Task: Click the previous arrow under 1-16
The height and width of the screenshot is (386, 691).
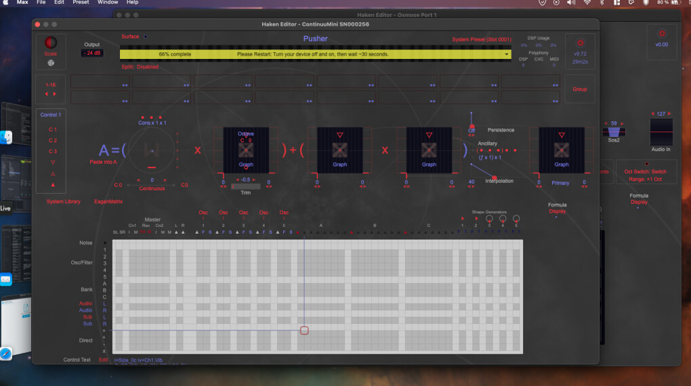Action: [x=46, y=94]
